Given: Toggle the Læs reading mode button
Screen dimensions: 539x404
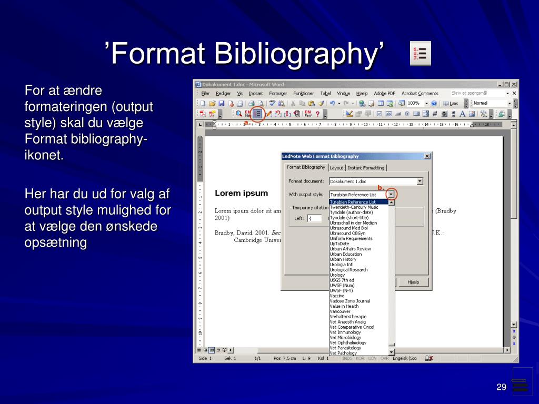Looking at the screenshot, I should pos(451,103).
